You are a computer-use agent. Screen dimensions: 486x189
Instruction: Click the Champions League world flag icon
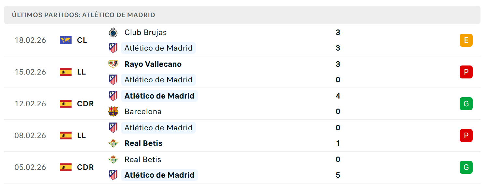[66, 40]
